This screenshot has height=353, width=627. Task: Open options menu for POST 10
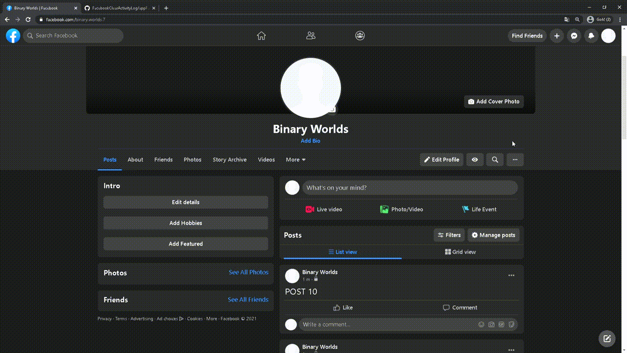[x=511, y=276]
